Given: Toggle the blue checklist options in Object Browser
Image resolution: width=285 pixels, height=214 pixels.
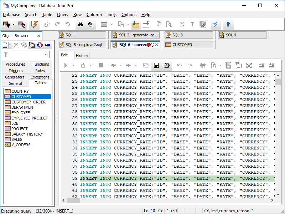Looking at the screenshot, I should click(x=47, y=45).
